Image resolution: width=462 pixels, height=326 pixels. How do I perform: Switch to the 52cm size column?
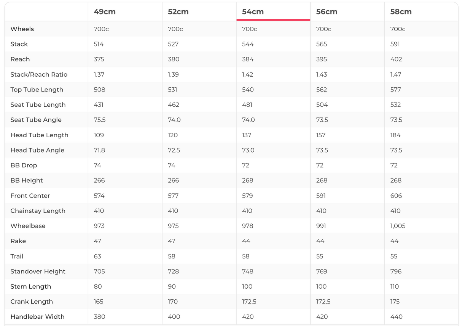[178, 12]
